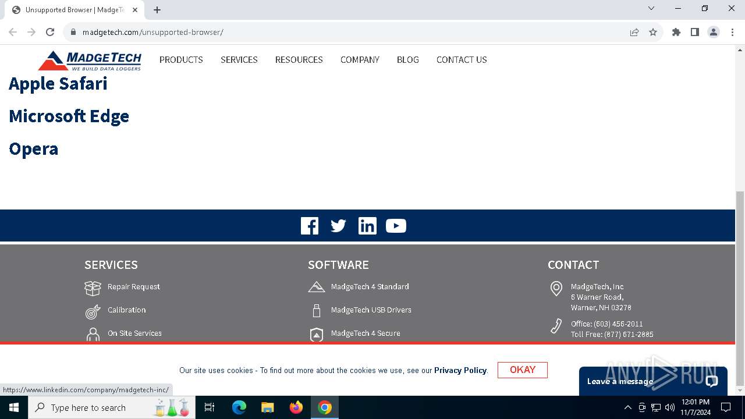Open the Repair Request link
Viewport: 745px width, 419px height.
point(134,286)
